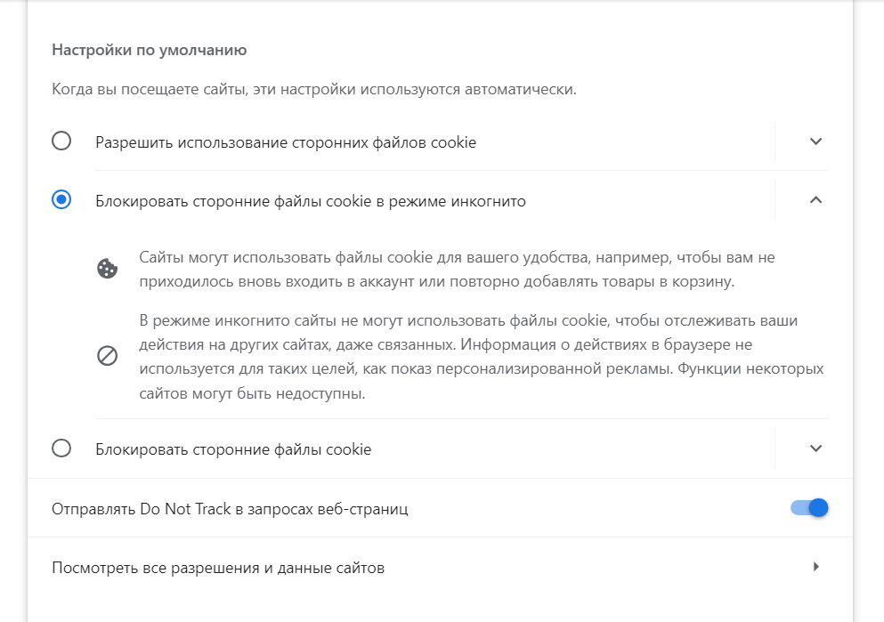This screenshot has width=884, height=622.
Task: Click the final "Блокировать сторонние файлы cookie" label text
Action: [232, 449]
